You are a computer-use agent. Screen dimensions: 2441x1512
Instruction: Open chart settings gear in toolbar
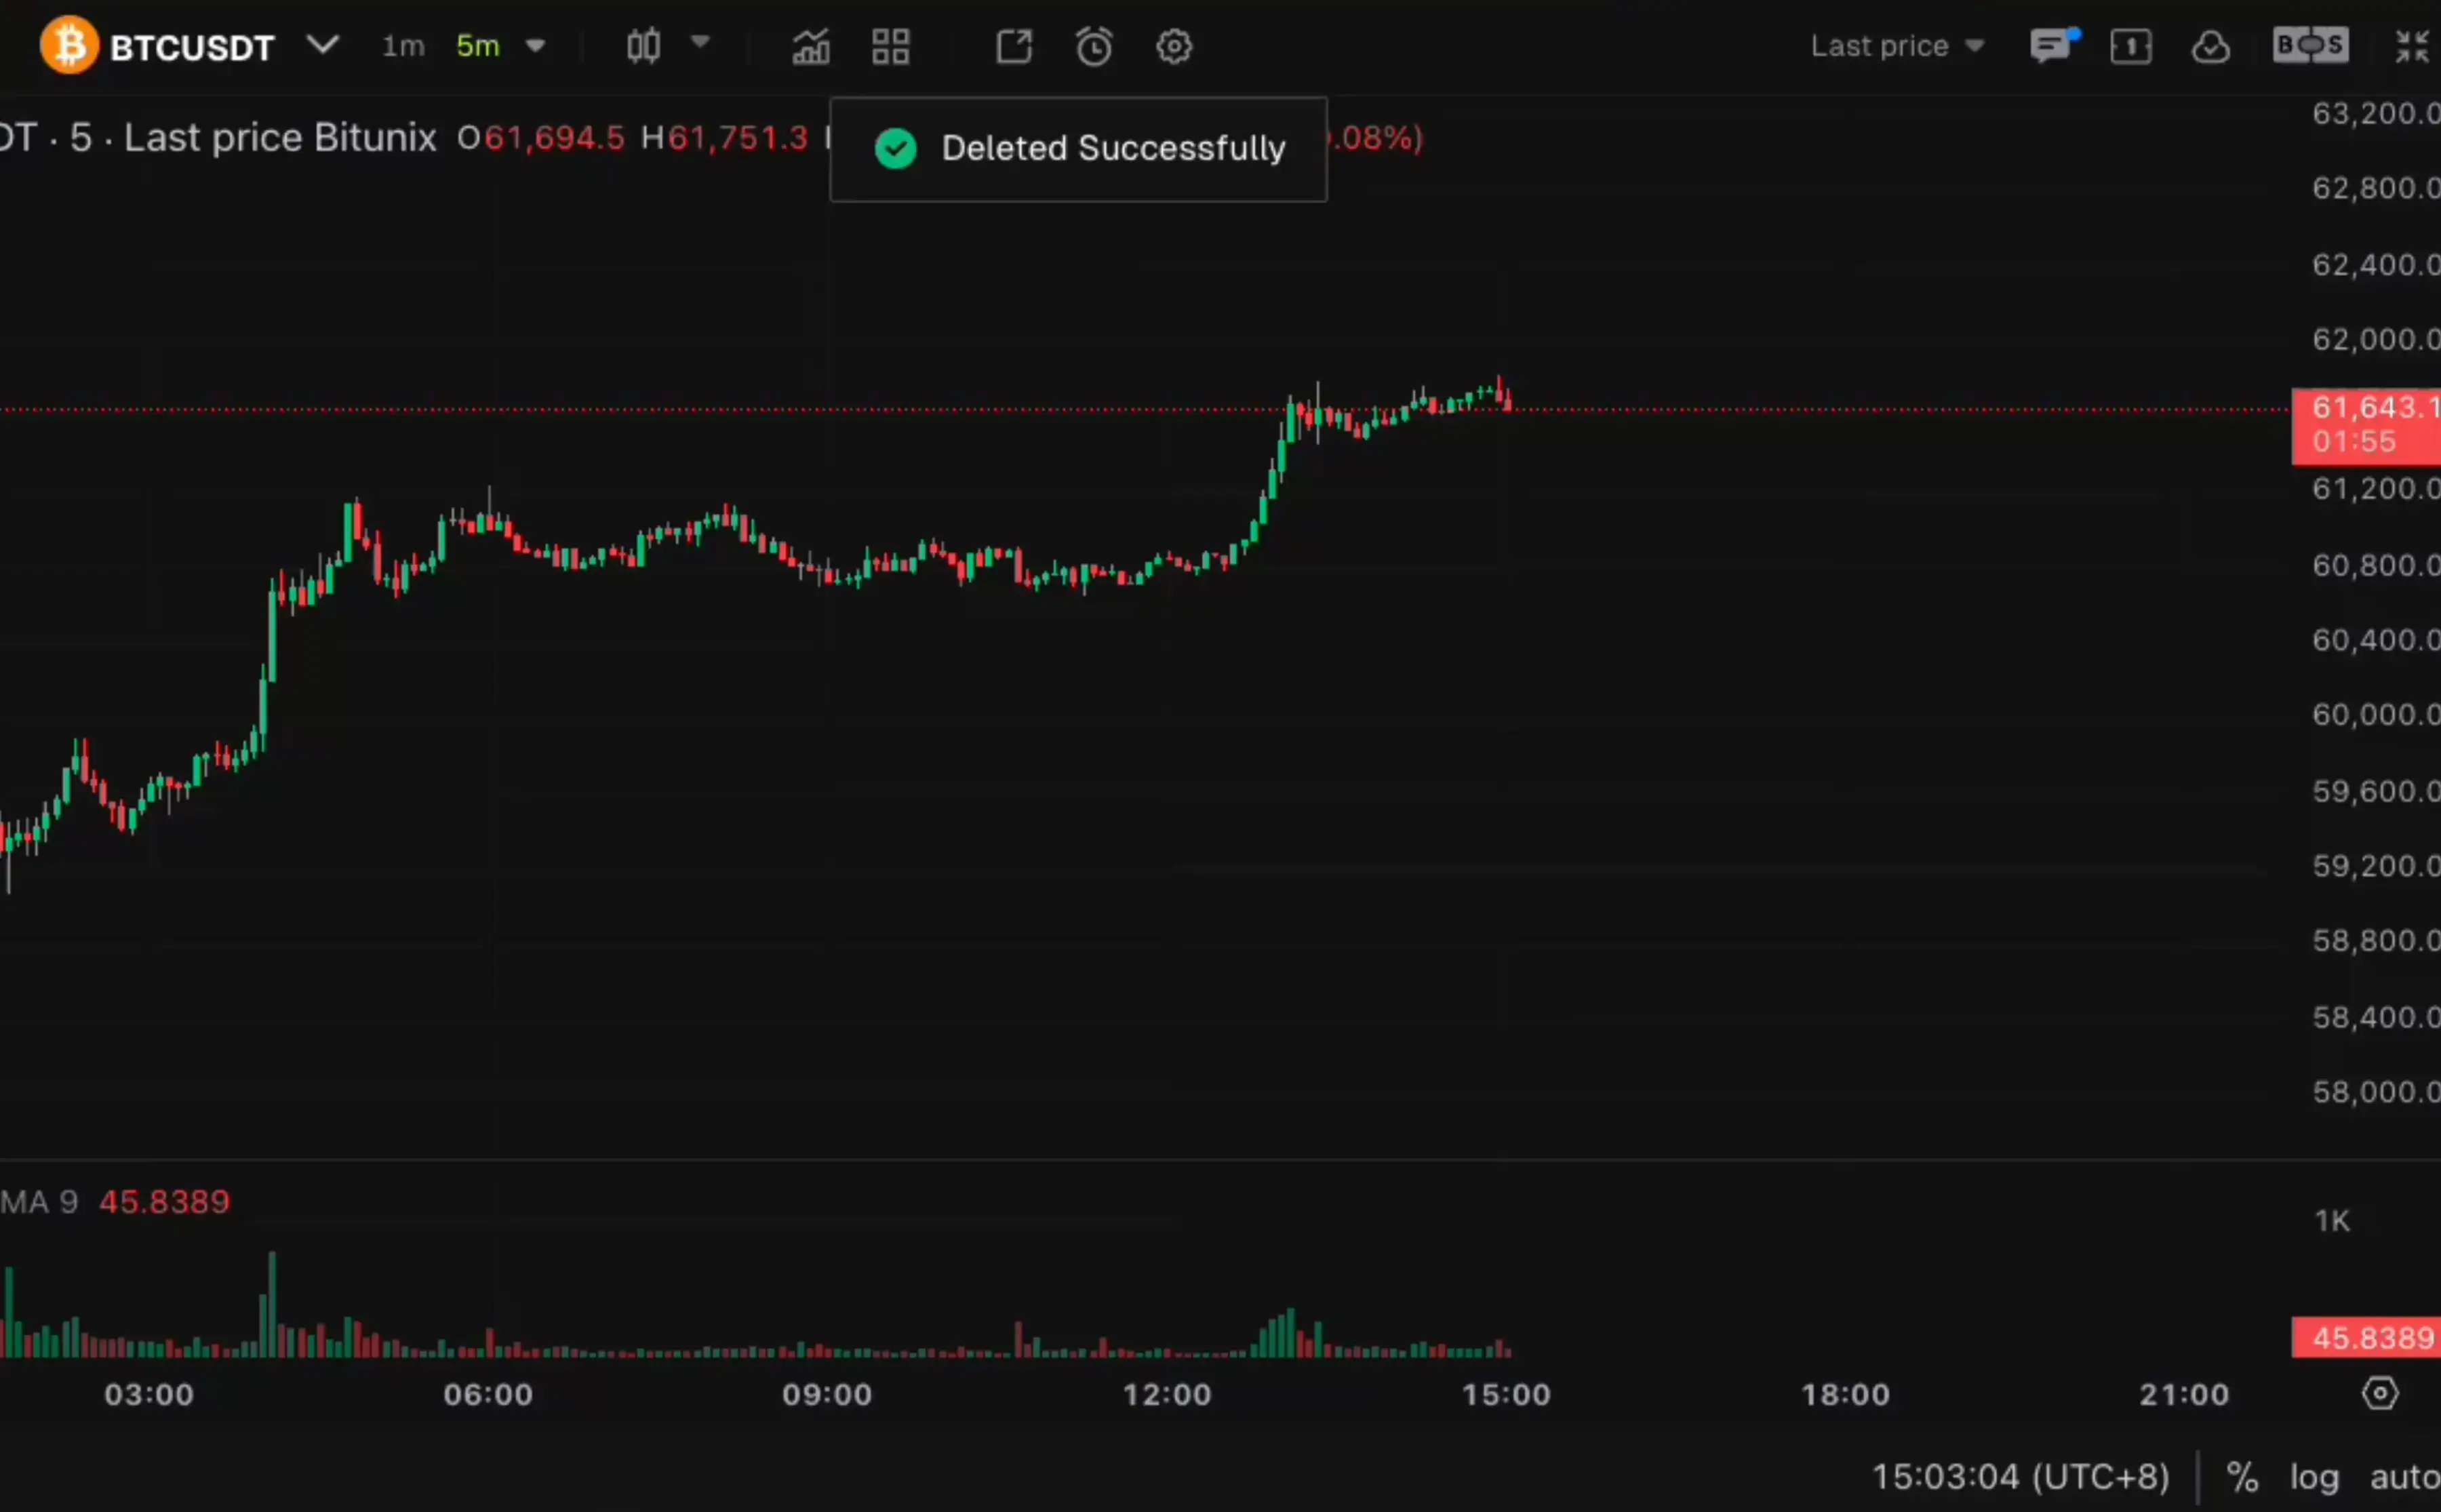[1174, 47]
